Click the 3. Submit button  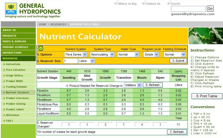point(178,61)
